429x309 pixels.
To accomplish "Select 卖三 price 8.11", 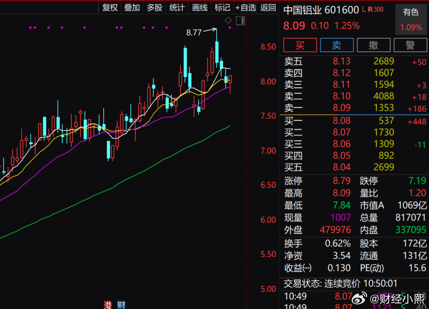I will [341, 84].
